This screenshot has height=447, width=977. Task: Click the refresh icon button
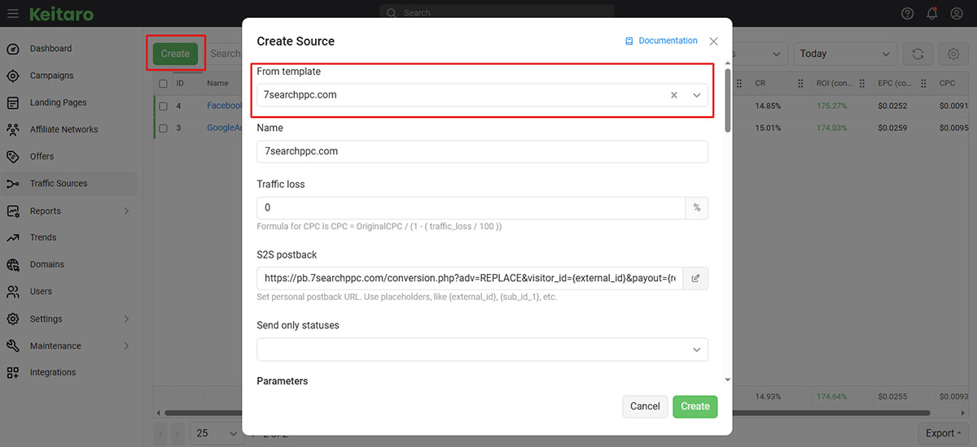point(918,54)
